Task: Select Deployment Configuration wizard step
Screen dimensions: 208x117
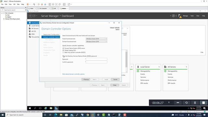Action: click(51, 34)
